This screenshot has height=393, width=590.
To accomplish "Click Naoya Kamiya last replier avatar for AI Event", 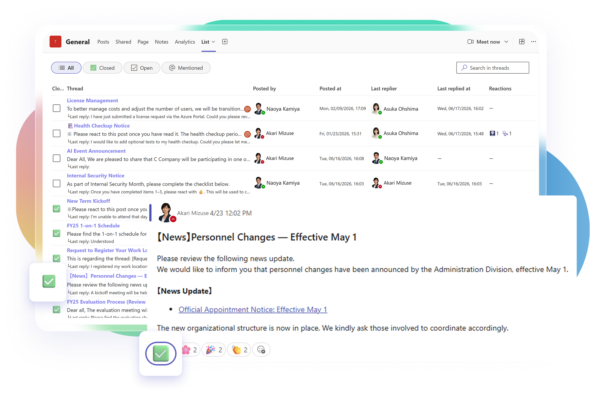I will coord(377,158).
